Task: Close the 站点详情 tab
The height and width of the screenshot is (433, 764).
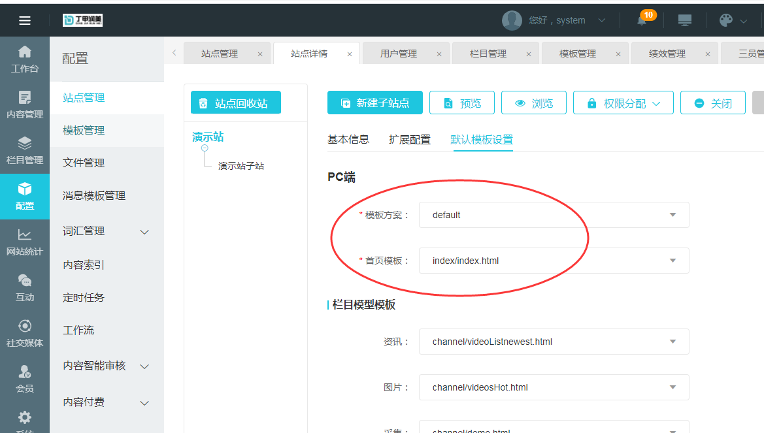Action: pos(350,54)
